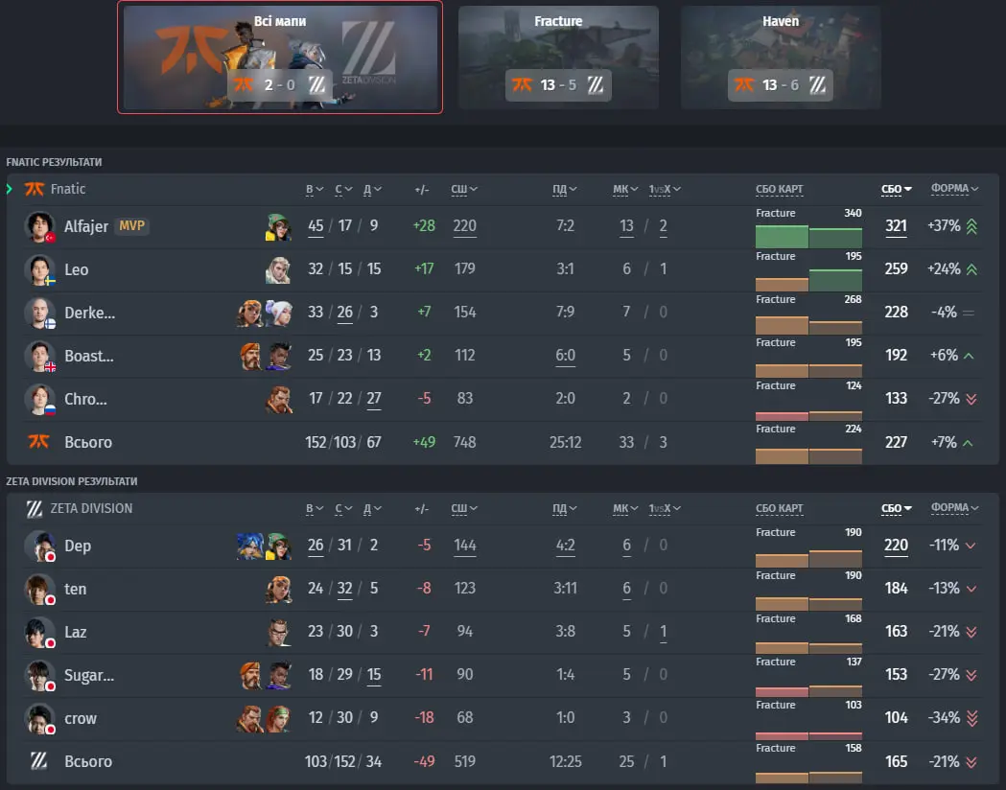Sort Fnatic table by ПД column
The height and width of the screenshot is (790, 1006).
(x=565, y=189)
